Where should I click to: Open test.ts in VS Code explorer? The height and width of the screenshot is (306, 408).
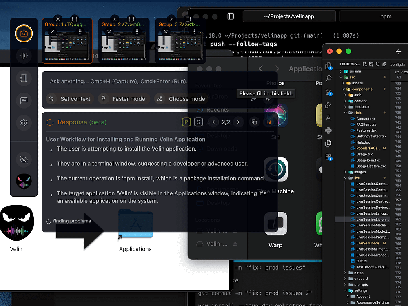tap(362, 261)
